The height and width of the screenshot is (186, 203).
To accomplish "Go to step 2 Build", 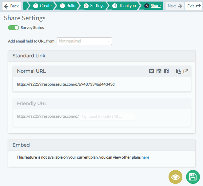I will (68, 6).
